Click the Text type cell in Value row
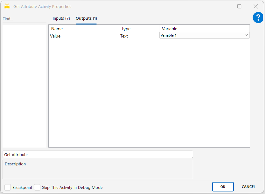The width and height of the screenshot is (265, 194). (x=124, y=36)
